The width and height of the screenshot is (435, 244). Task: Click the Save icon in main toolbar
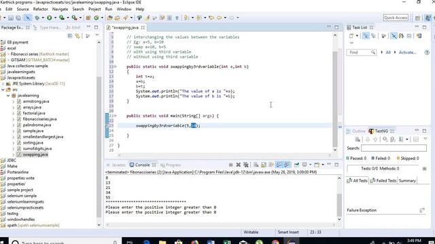click(x=11, y=18)
